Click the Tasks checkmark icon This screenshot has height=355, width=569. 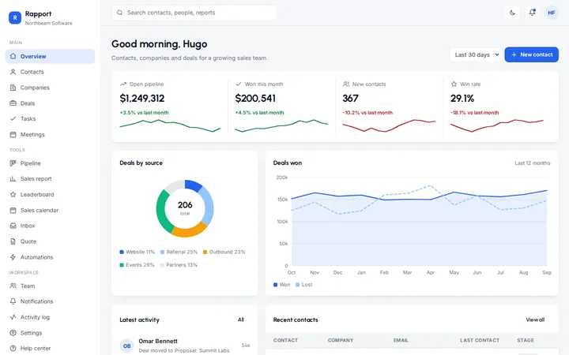click(x=13, y=119)
